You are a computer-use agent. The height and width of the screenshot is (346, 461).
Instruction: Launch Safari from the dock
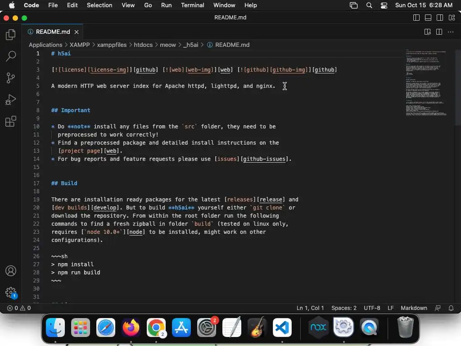(106, 328)
